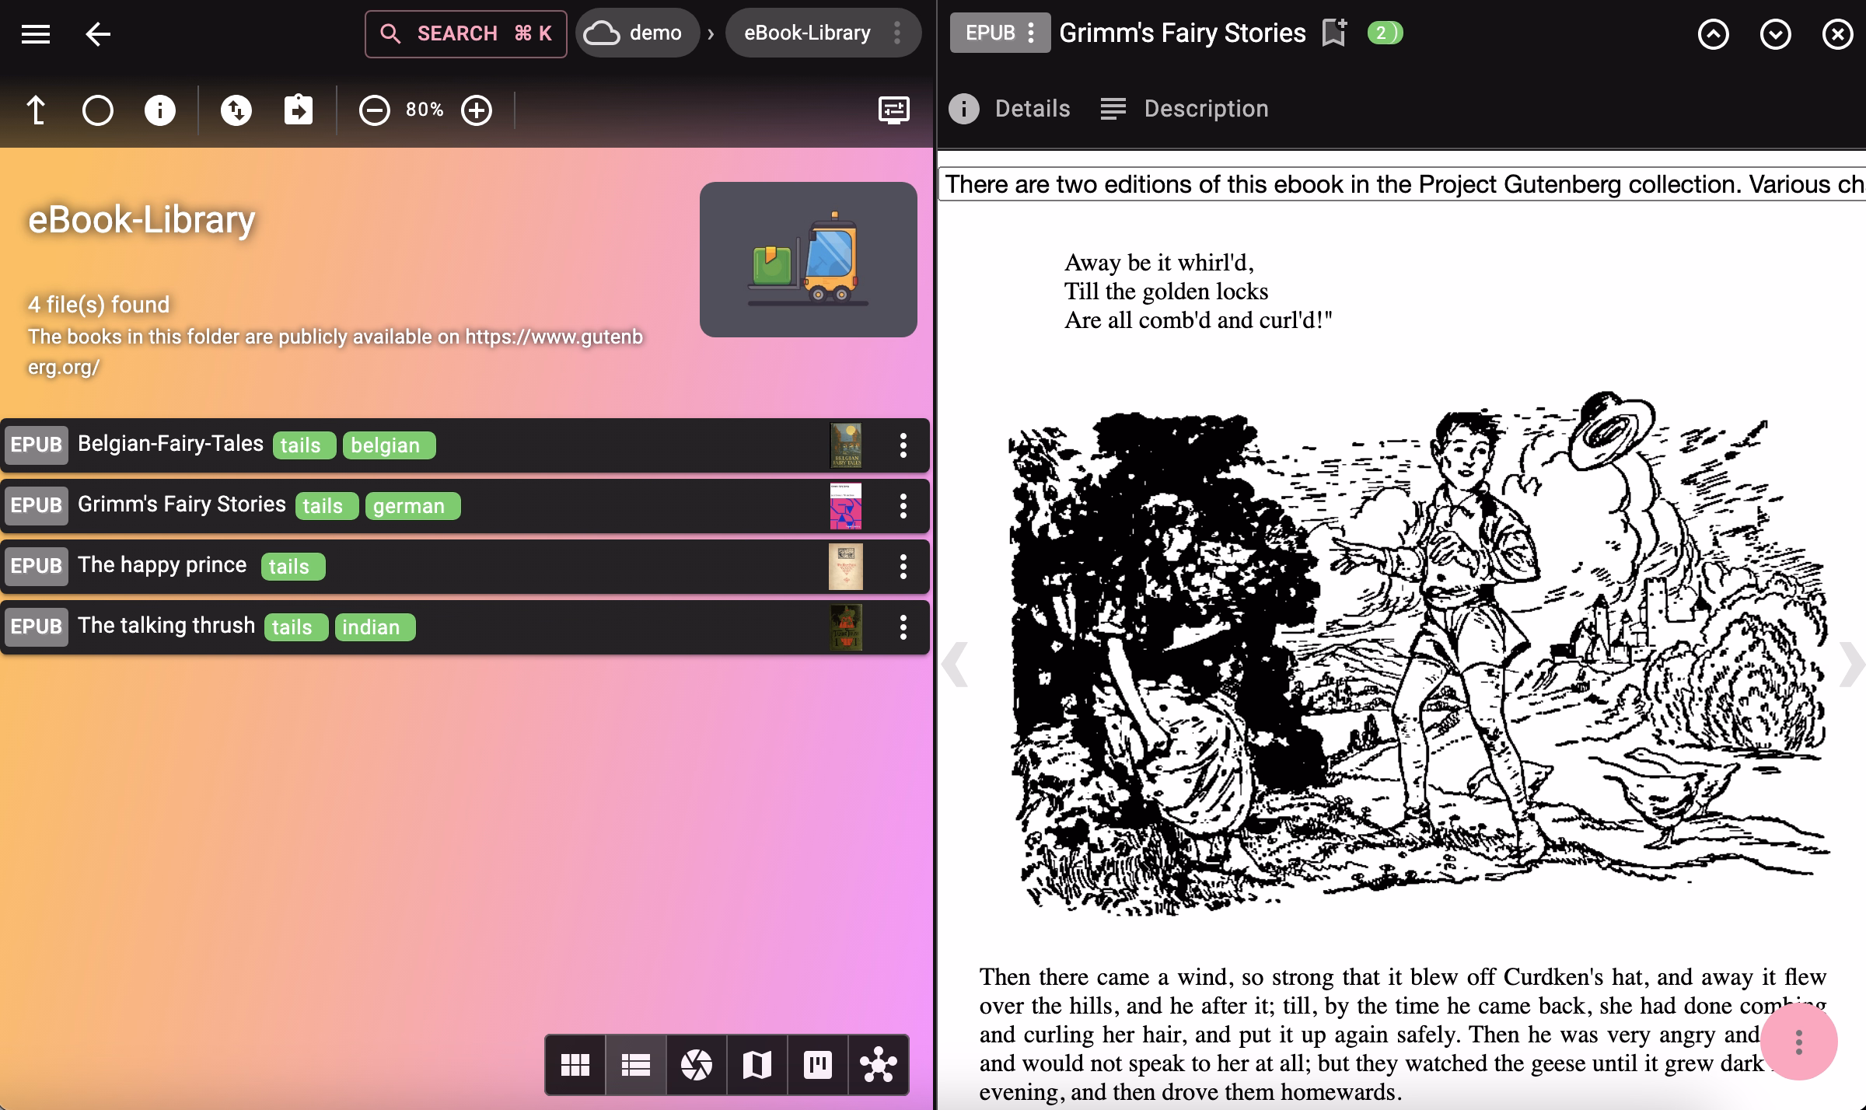
Task: Switch to the gallery perspective icon
Action: [x=696, y=1065]
